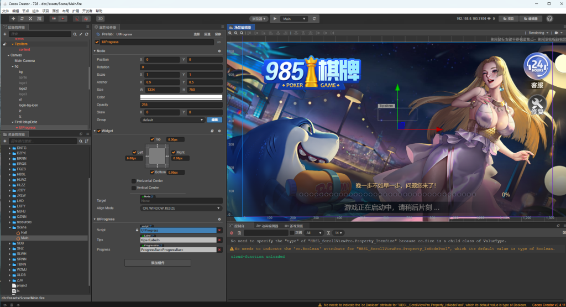Click the open log file icon in console
Screen dimensions: 566x307
tap(239, 233)
